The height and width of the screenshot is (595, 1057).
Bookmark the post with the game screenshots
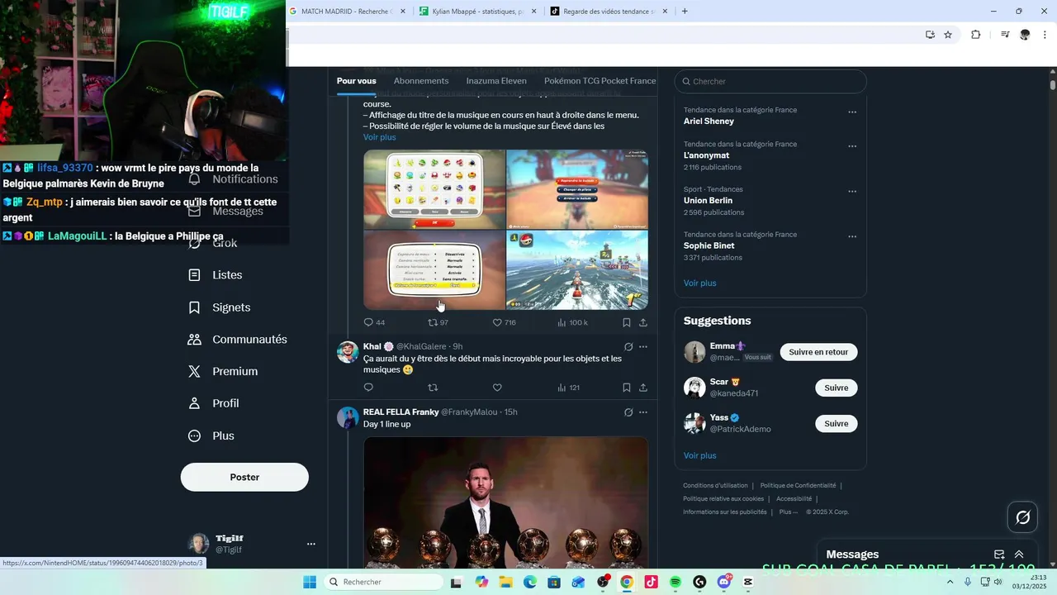tap(626, 322)
